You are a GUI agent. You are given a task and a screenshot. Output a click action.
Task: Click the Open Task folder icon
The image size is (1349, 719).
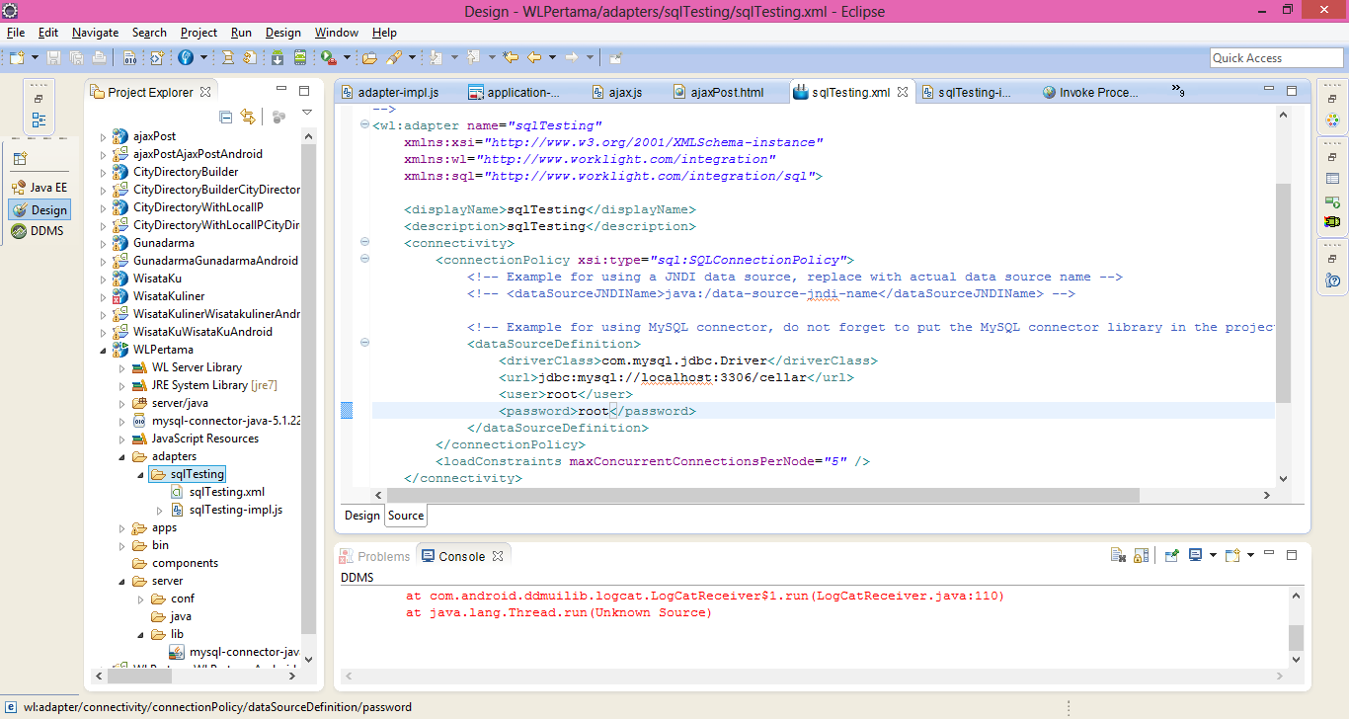[x=369, y=57]
